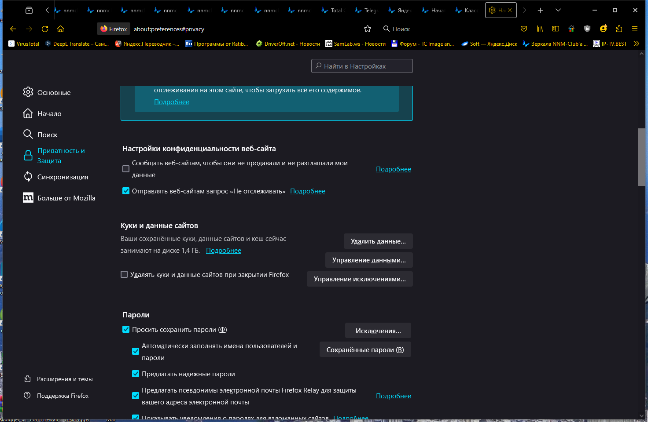The width and height of the screenshot is (648, 422).
Task: Open Поддержка Firefox link
Action: click(56, 396)
